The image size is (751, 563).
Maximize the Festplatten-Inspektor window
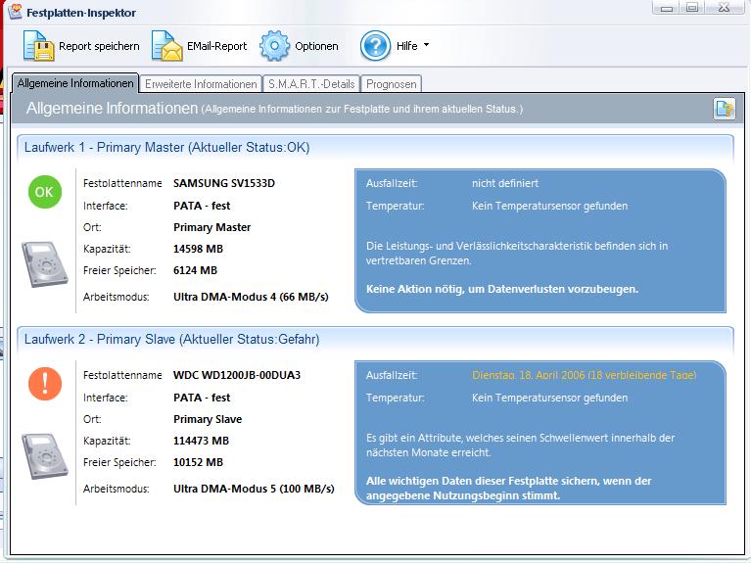691,8
